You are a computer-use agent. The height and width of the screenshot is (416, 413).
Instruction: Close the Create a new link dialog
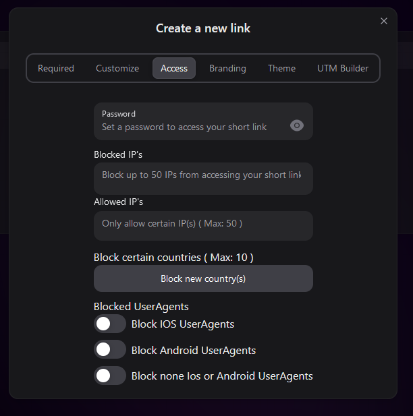pyautogui.click(x=384, y=21)
